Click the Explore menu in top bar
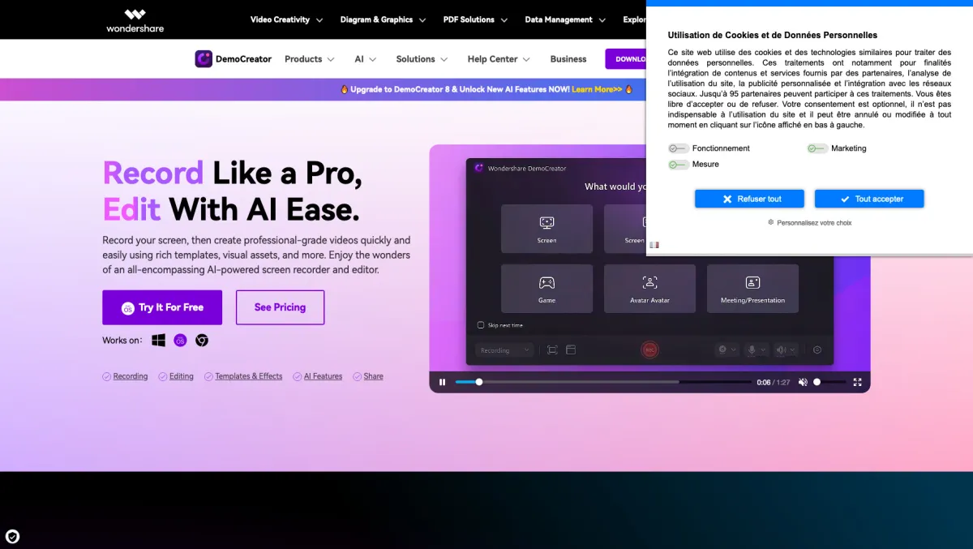The image size is (973, 549). [x=634, y=19]
